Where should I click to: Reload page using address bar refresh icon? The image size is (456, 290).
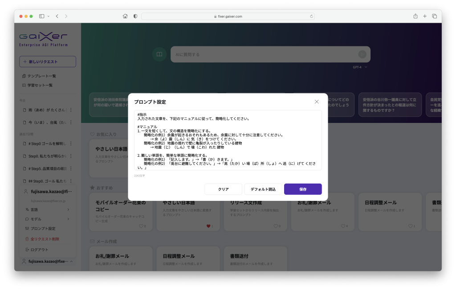[311, 16]
